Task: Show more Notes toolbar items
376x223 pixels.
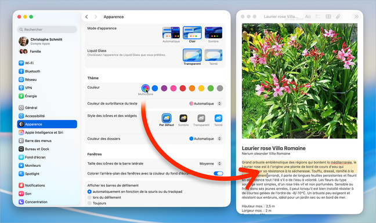Action: coord(356,17)
